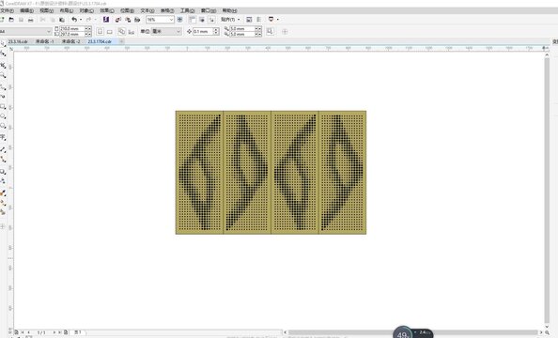Add a new document tab with plus button
The height and width of the screenshot is (338, 558).
(x=121, y=41)
